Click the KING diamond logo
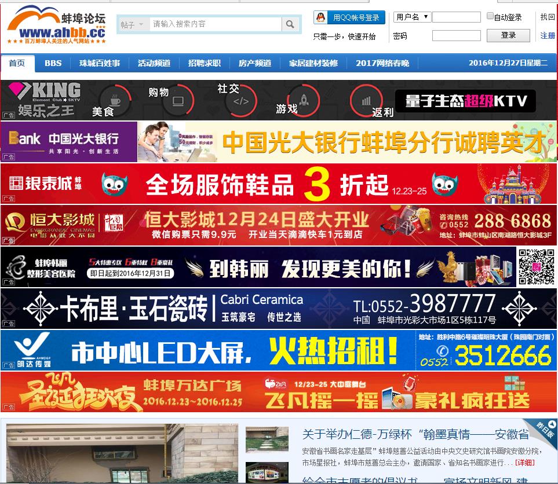 (x=45, y=91)
